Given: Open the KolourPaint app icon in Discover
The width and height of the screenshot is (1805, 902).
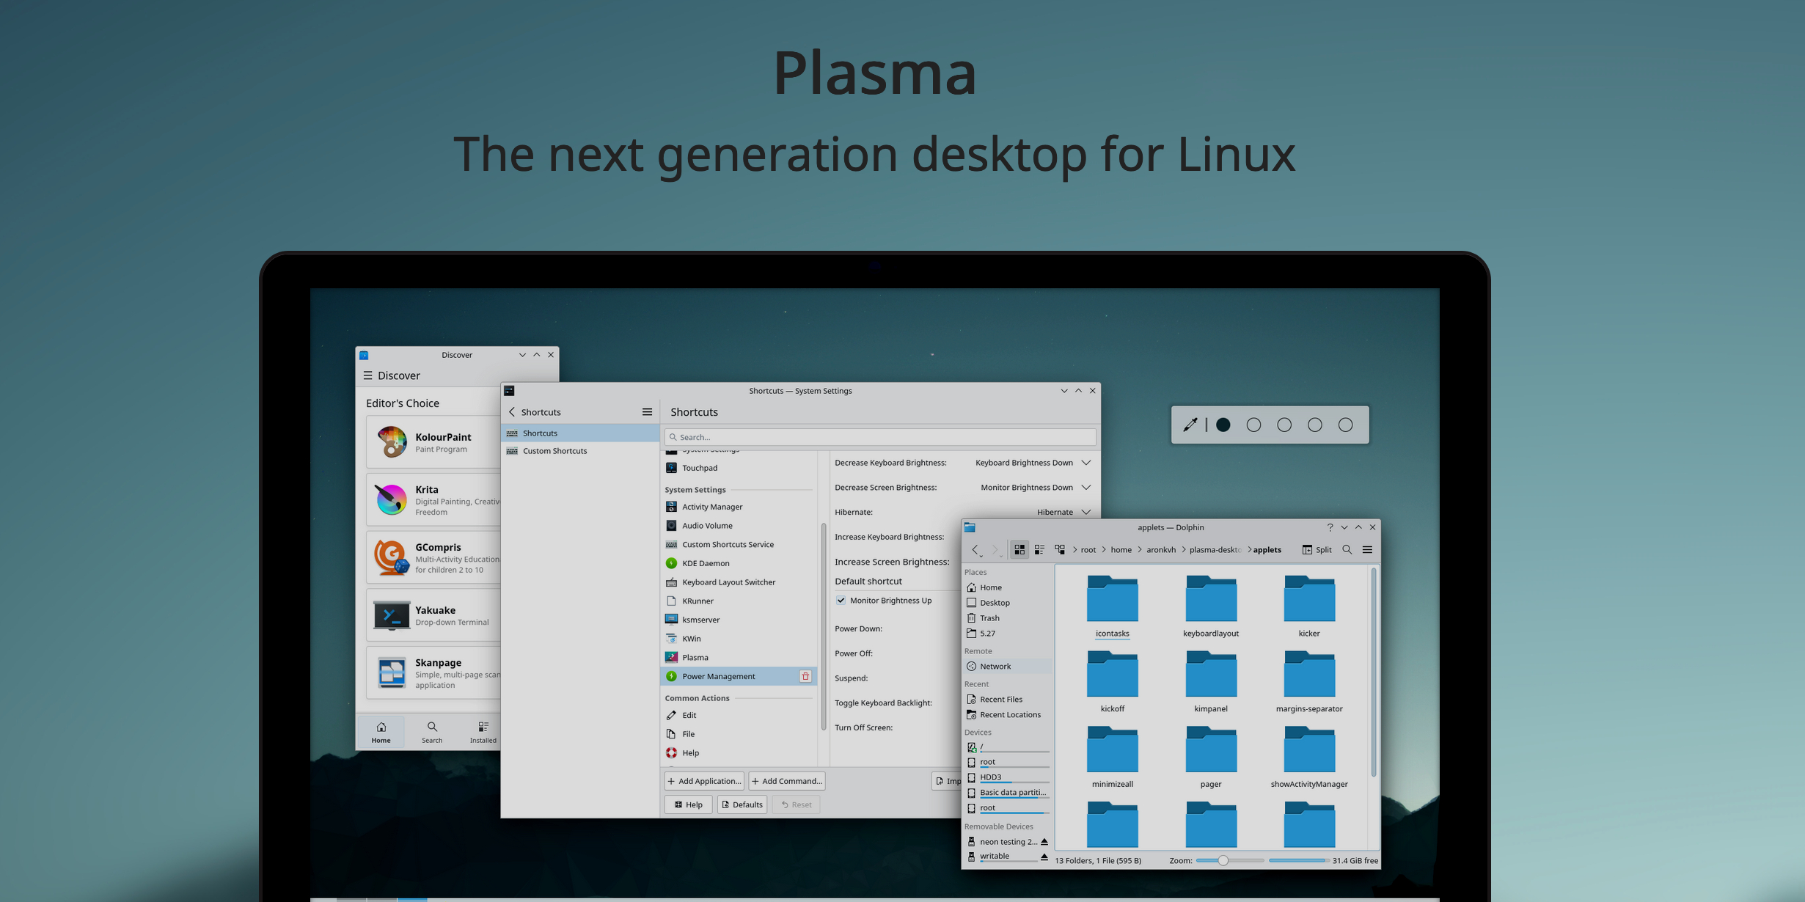Looking at the screenshot, I should [x=392, y=441].
